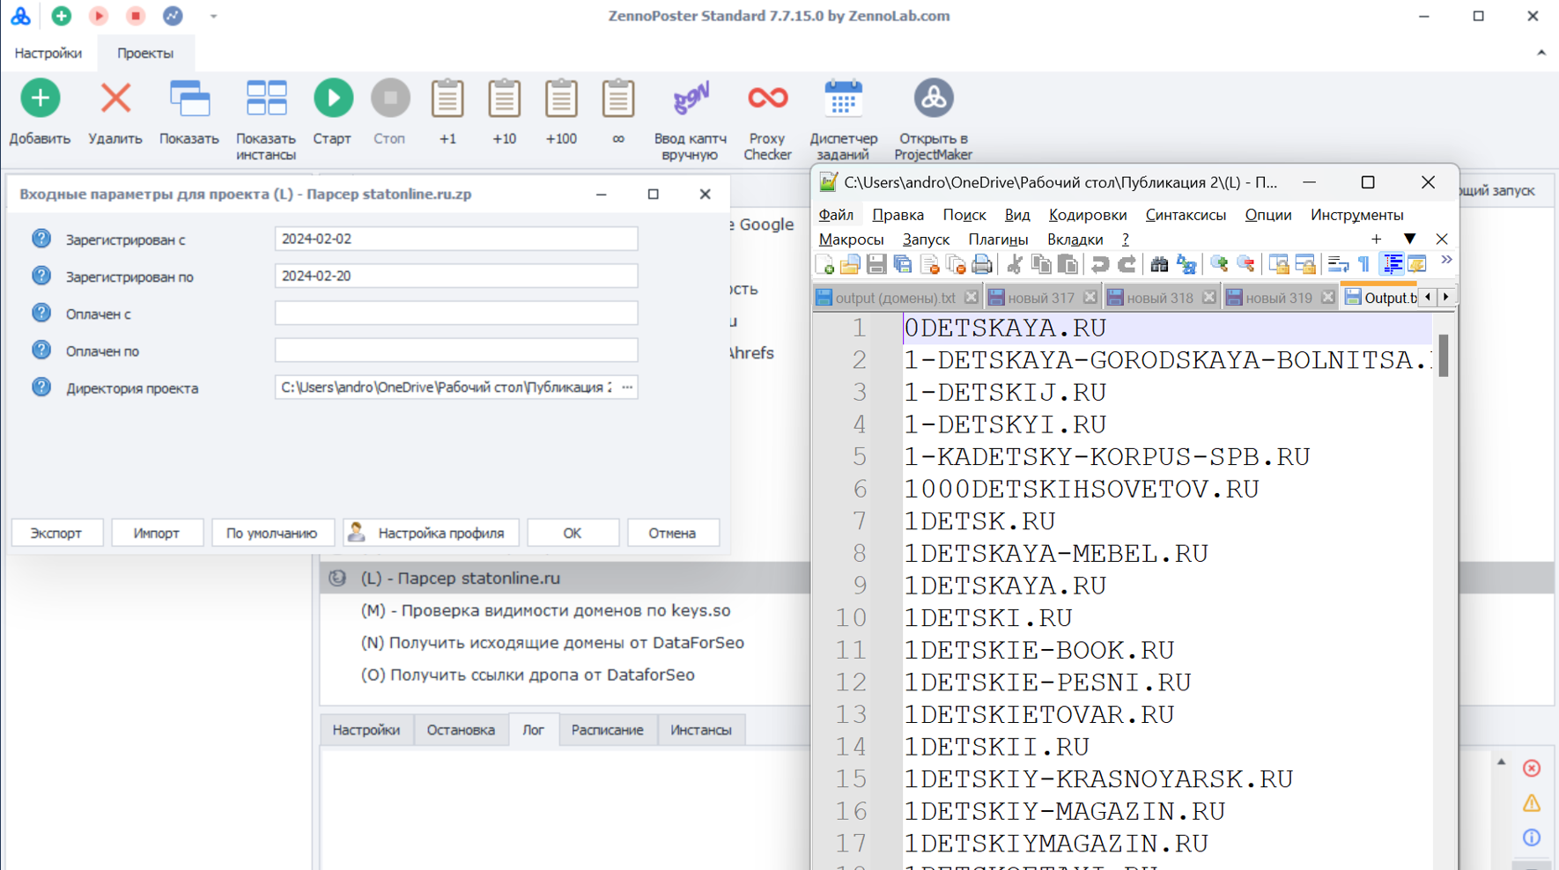Click Notepad++ cut scissors icon
The height and width of the screenshot is (870, 1559).
pyautogui.click(x=1015, y=264)
